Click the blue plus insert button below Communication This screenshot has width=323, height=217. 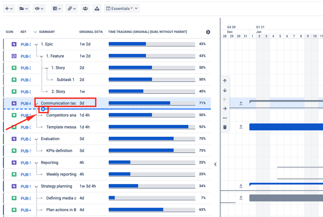[43, 109]
